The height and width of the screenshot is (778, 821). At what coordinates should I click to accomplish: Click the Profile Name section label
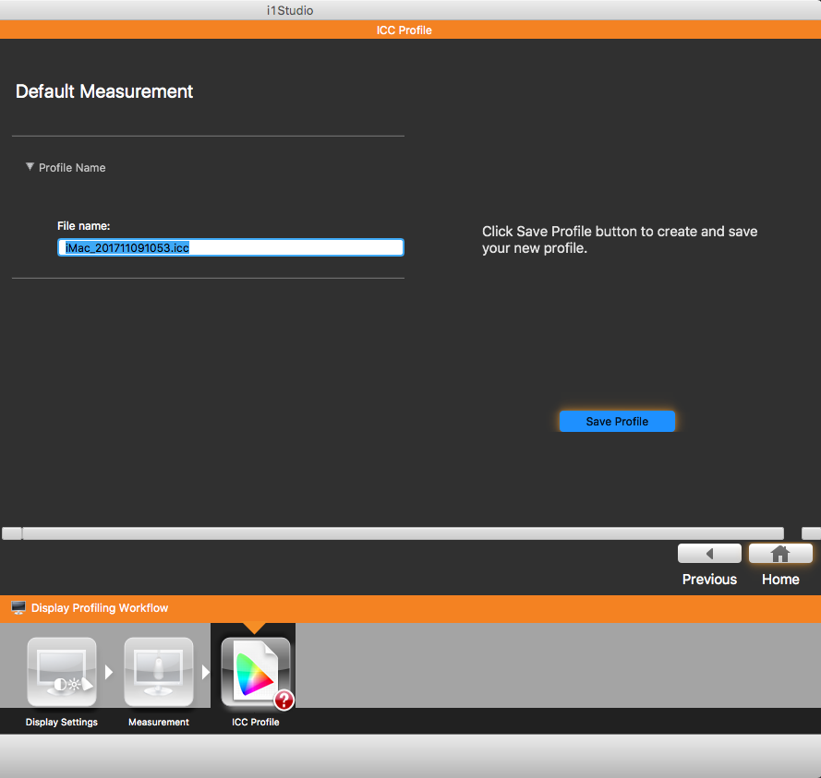tap(72, 168)
